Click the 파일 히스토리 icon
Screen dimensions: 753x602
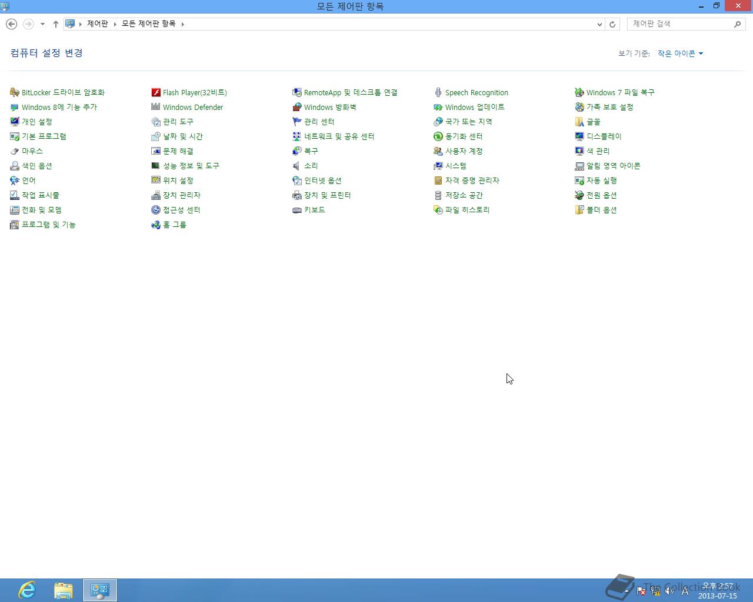(438, 210)
